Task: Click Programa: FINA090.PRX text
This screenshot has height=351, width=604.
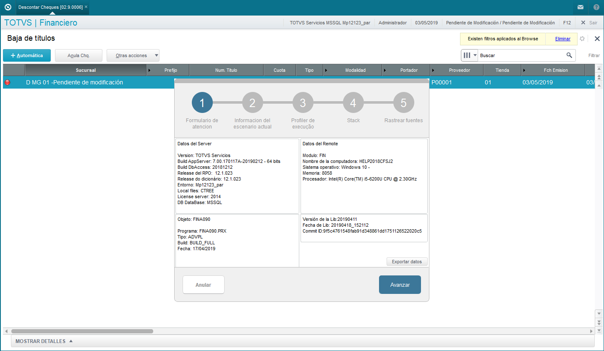Action: point(202,231)
